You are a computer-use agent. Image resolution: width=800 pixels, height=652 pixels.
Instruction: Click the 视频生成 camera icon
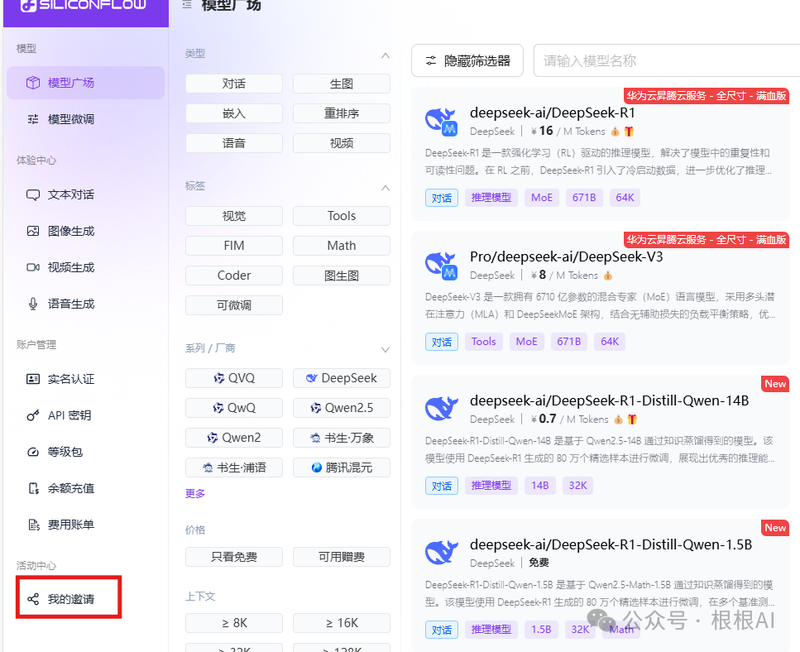point(33,267)
